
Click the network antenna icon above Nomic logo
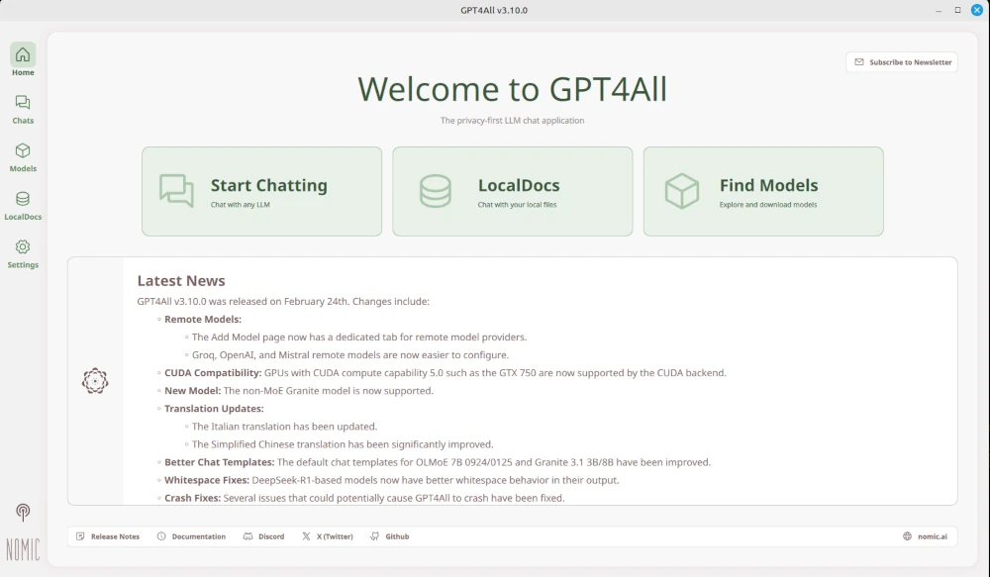click(23, 512)
